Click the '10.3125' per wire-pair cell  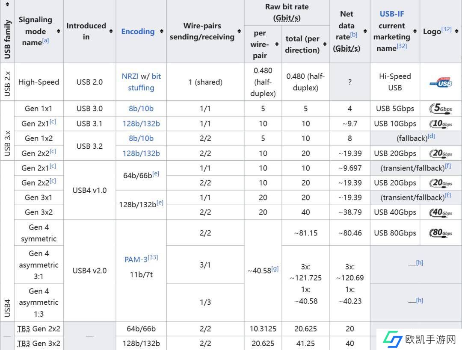[x=263, y=329]
